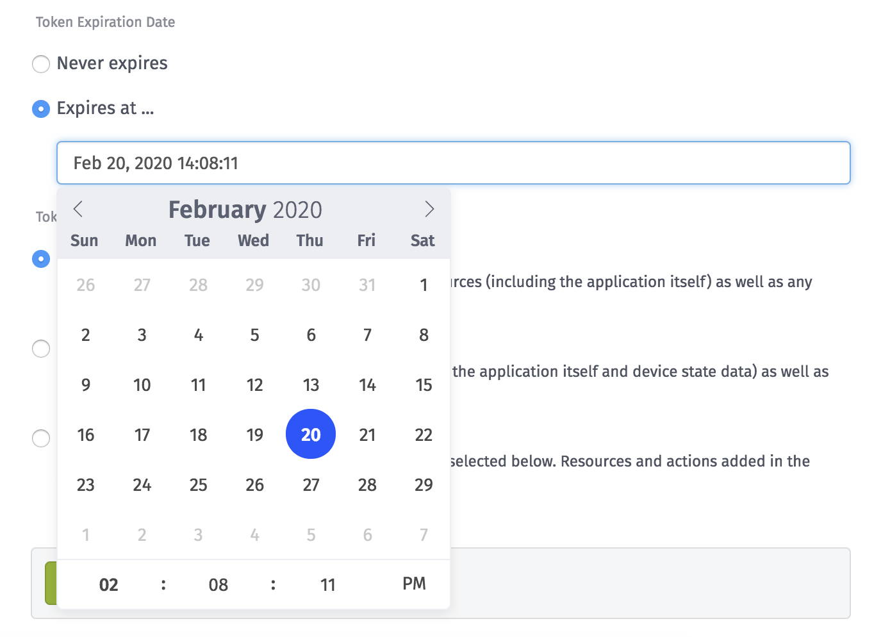
Task: Pick February 23 in calendar
Action: point(85,484)
